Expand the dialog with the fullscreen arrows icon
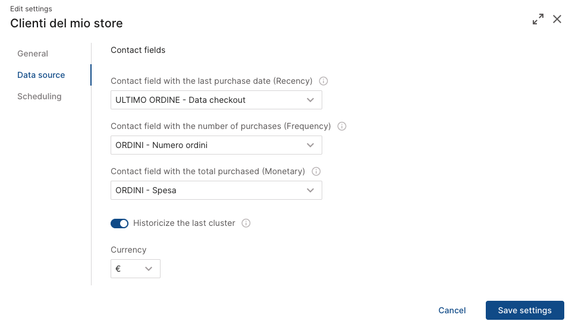Image resolution: width=572 pixels, height=321 pixels. click(538, 19)
